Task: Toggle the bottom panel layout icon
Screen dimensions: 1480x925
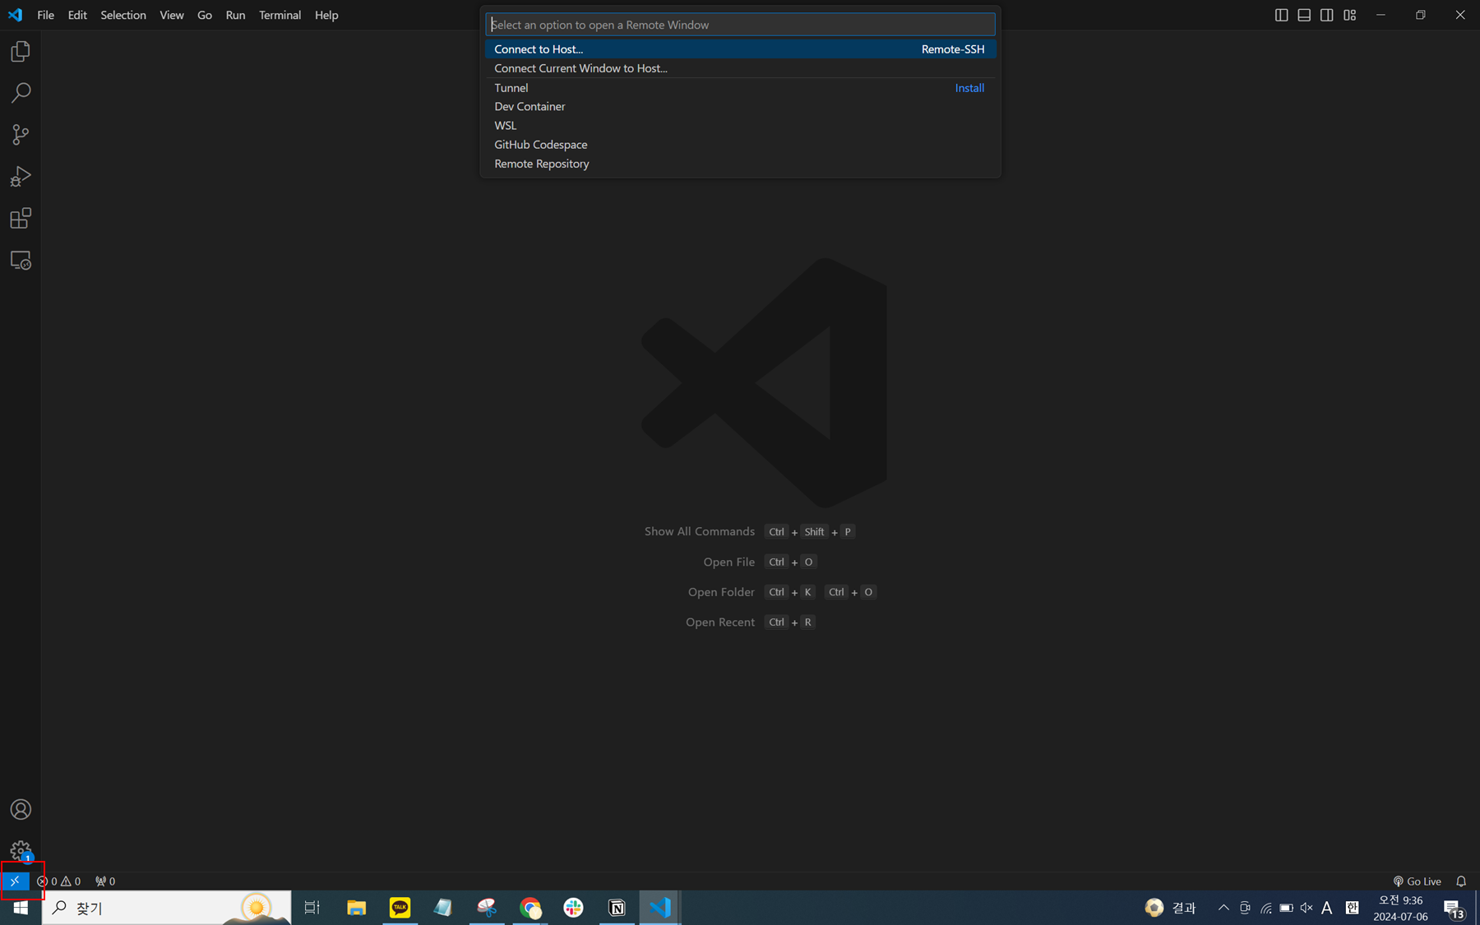Action: tap(1304, 15)
